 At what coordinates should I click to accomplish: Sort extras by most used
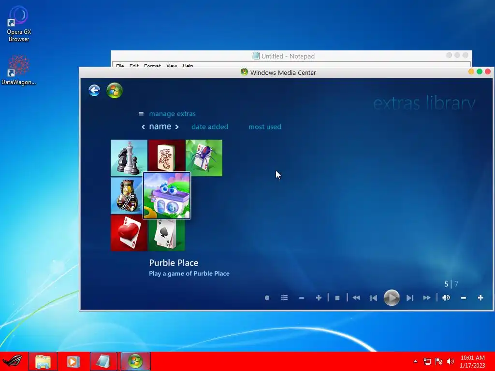265,127
